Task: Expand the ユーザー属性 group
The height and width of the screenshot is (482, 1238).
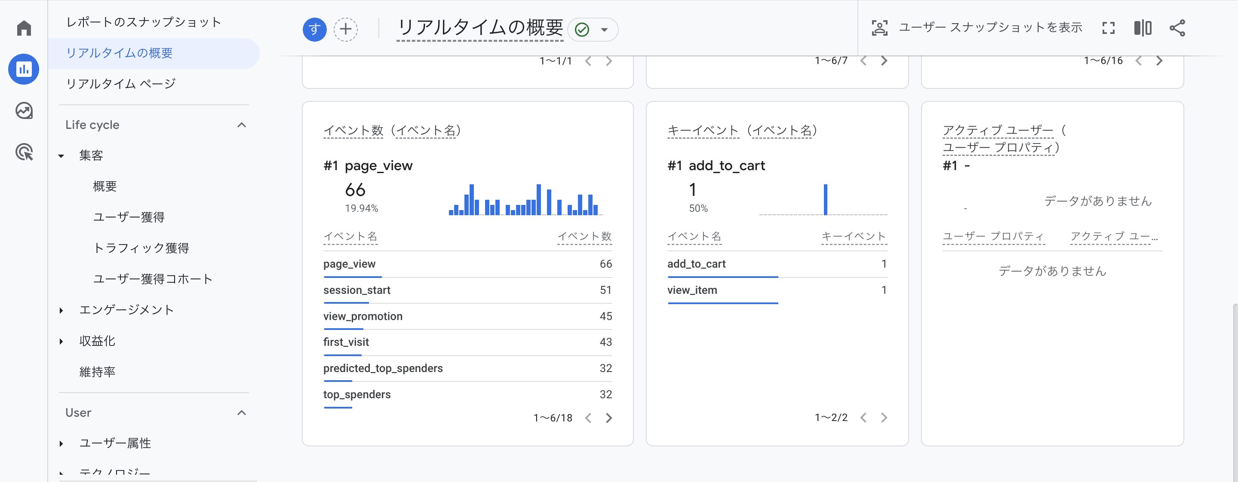Action: coord(61,443)
